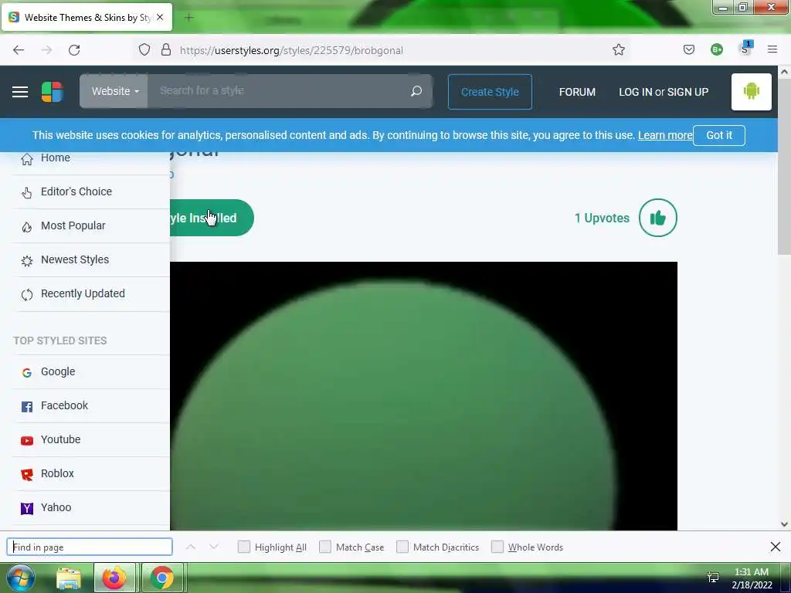Viewport: 791px width, 593px height.
Task: Open the Website category dropdown
Action: point(114,91)
